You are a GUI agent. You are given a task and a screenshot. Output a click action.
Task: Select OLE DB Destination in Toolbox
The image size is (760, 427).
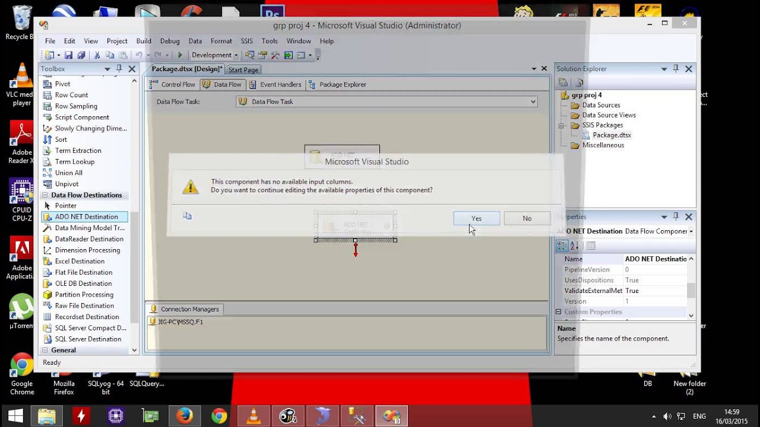click(83, 283)
